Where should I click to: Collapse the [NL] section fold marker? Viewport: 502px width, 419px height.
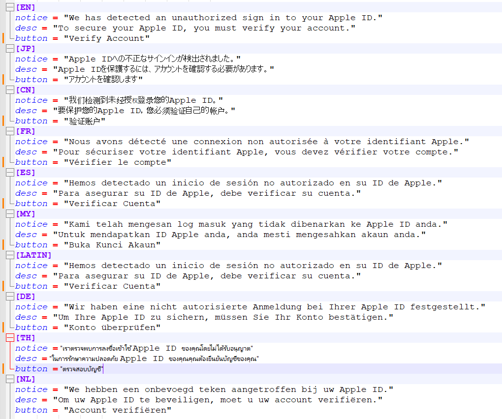10,379
